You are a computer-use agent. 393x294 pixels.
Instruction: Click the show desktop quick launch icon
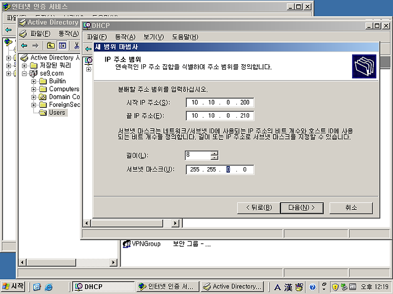[x=37, y=287]
